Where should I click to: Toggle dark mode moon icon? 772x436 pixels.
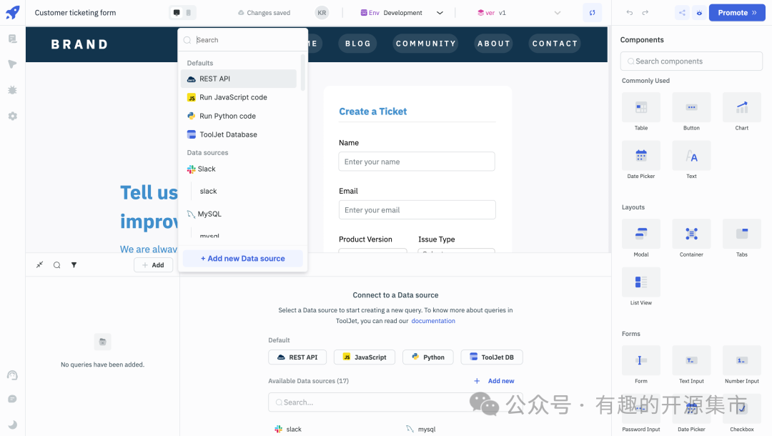[x=13, y=424]
